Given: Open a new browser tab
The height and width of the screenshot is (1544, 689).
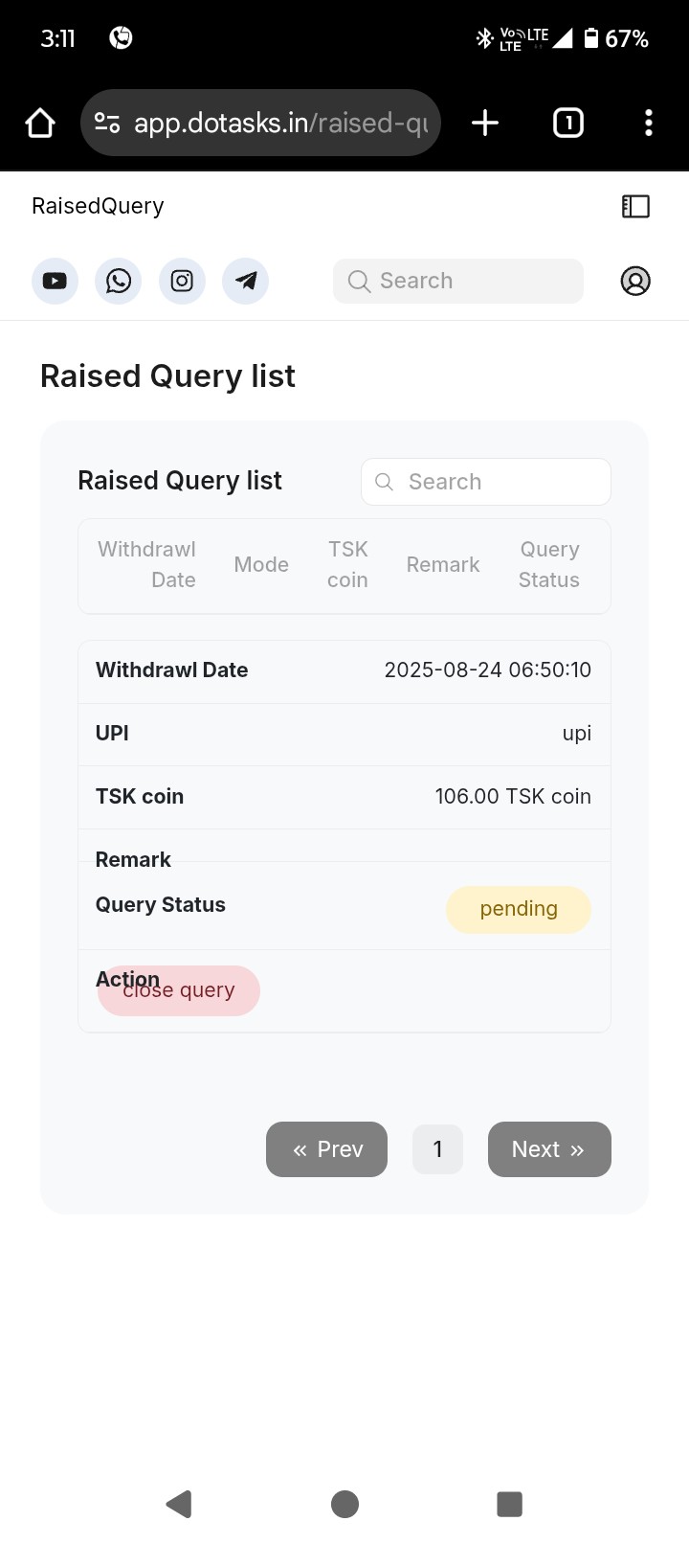Looking at the screenshot, I should (x=485, y=123).
